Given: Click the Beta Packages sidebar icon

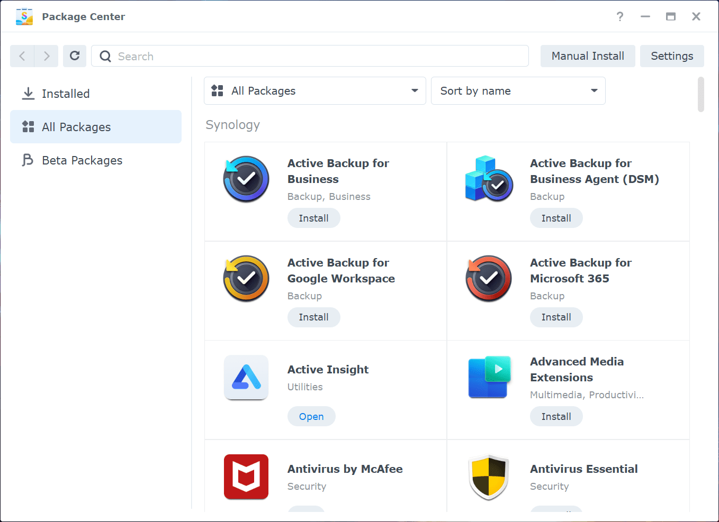Looking at the screenshot, I should 28,160.
